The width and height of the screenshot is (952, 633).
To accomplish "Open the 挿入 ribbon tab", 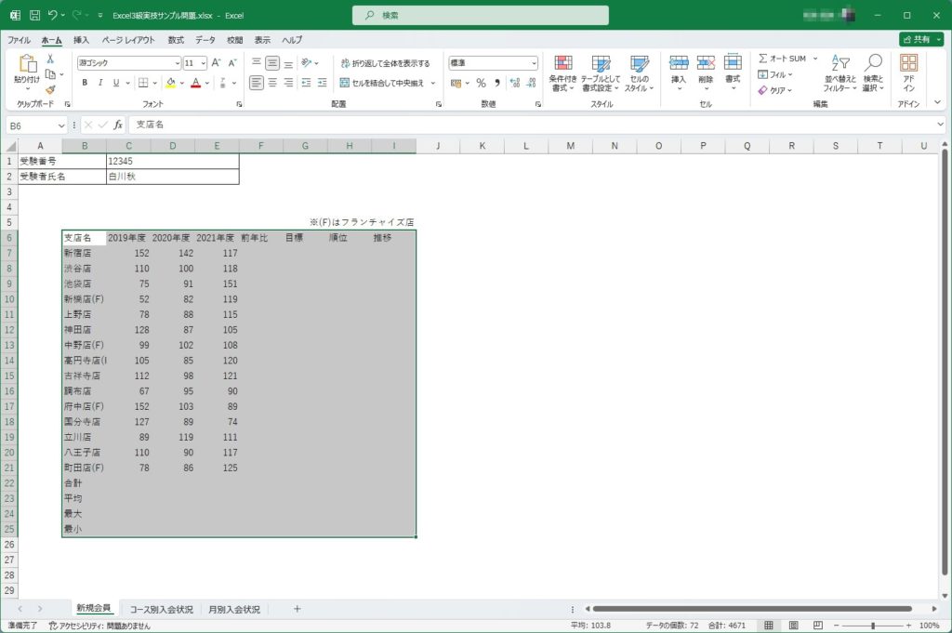I will pyautogui.click(x=82, y=40).
